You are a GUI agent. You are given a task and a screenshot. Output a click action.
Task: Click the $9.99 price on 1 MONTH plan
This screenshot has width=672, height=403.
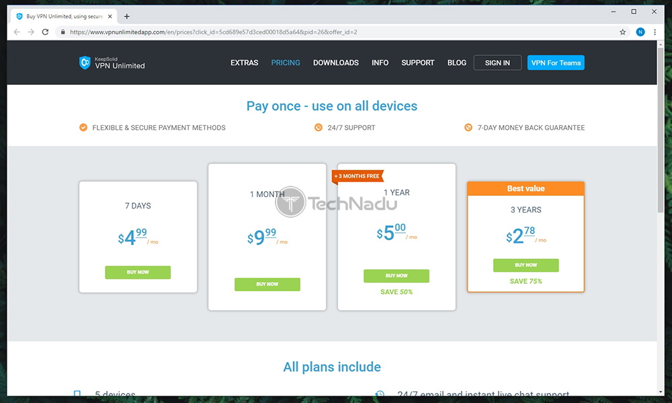[x=267, y=236]
